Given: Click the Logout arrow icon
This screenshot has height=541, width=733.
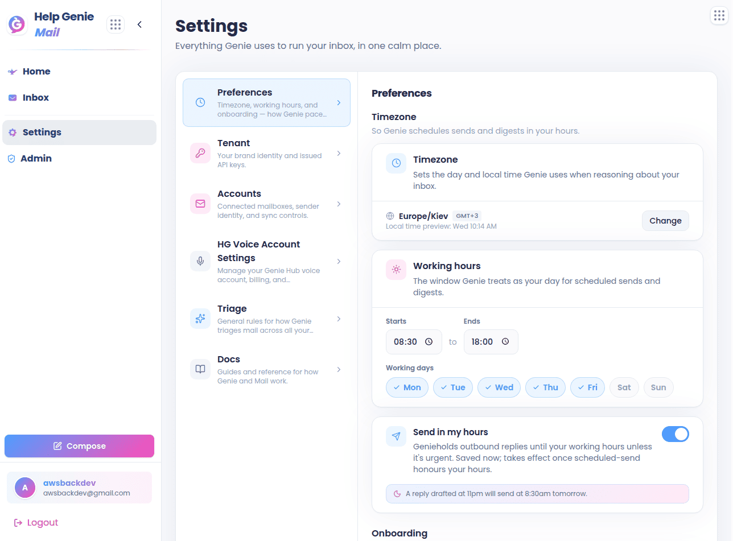Looking at the screenshot, I should click(x=18, y=523).
